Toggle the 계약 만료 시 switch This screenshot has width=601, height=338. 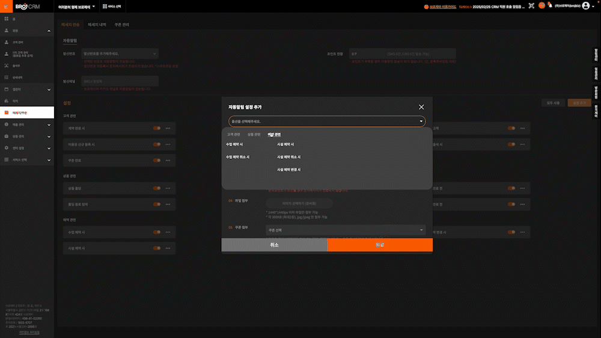coord(157,128)
